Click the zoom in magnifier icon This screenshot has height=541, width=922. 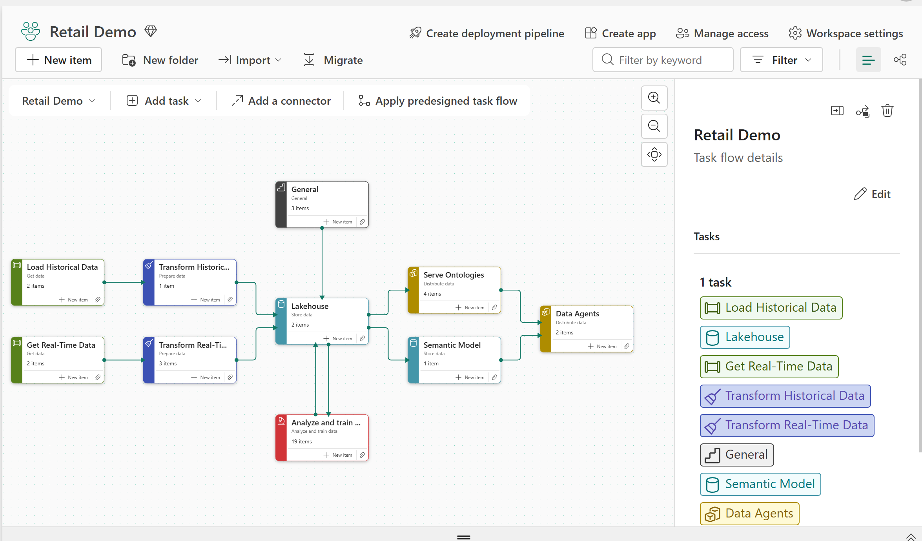click(654, 98)
